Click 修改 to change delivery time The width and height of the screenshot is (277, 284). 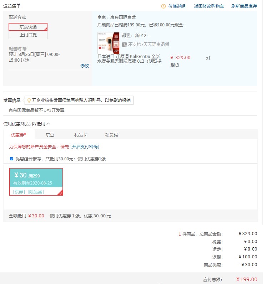pyautogui.click(x=85, y=66)
